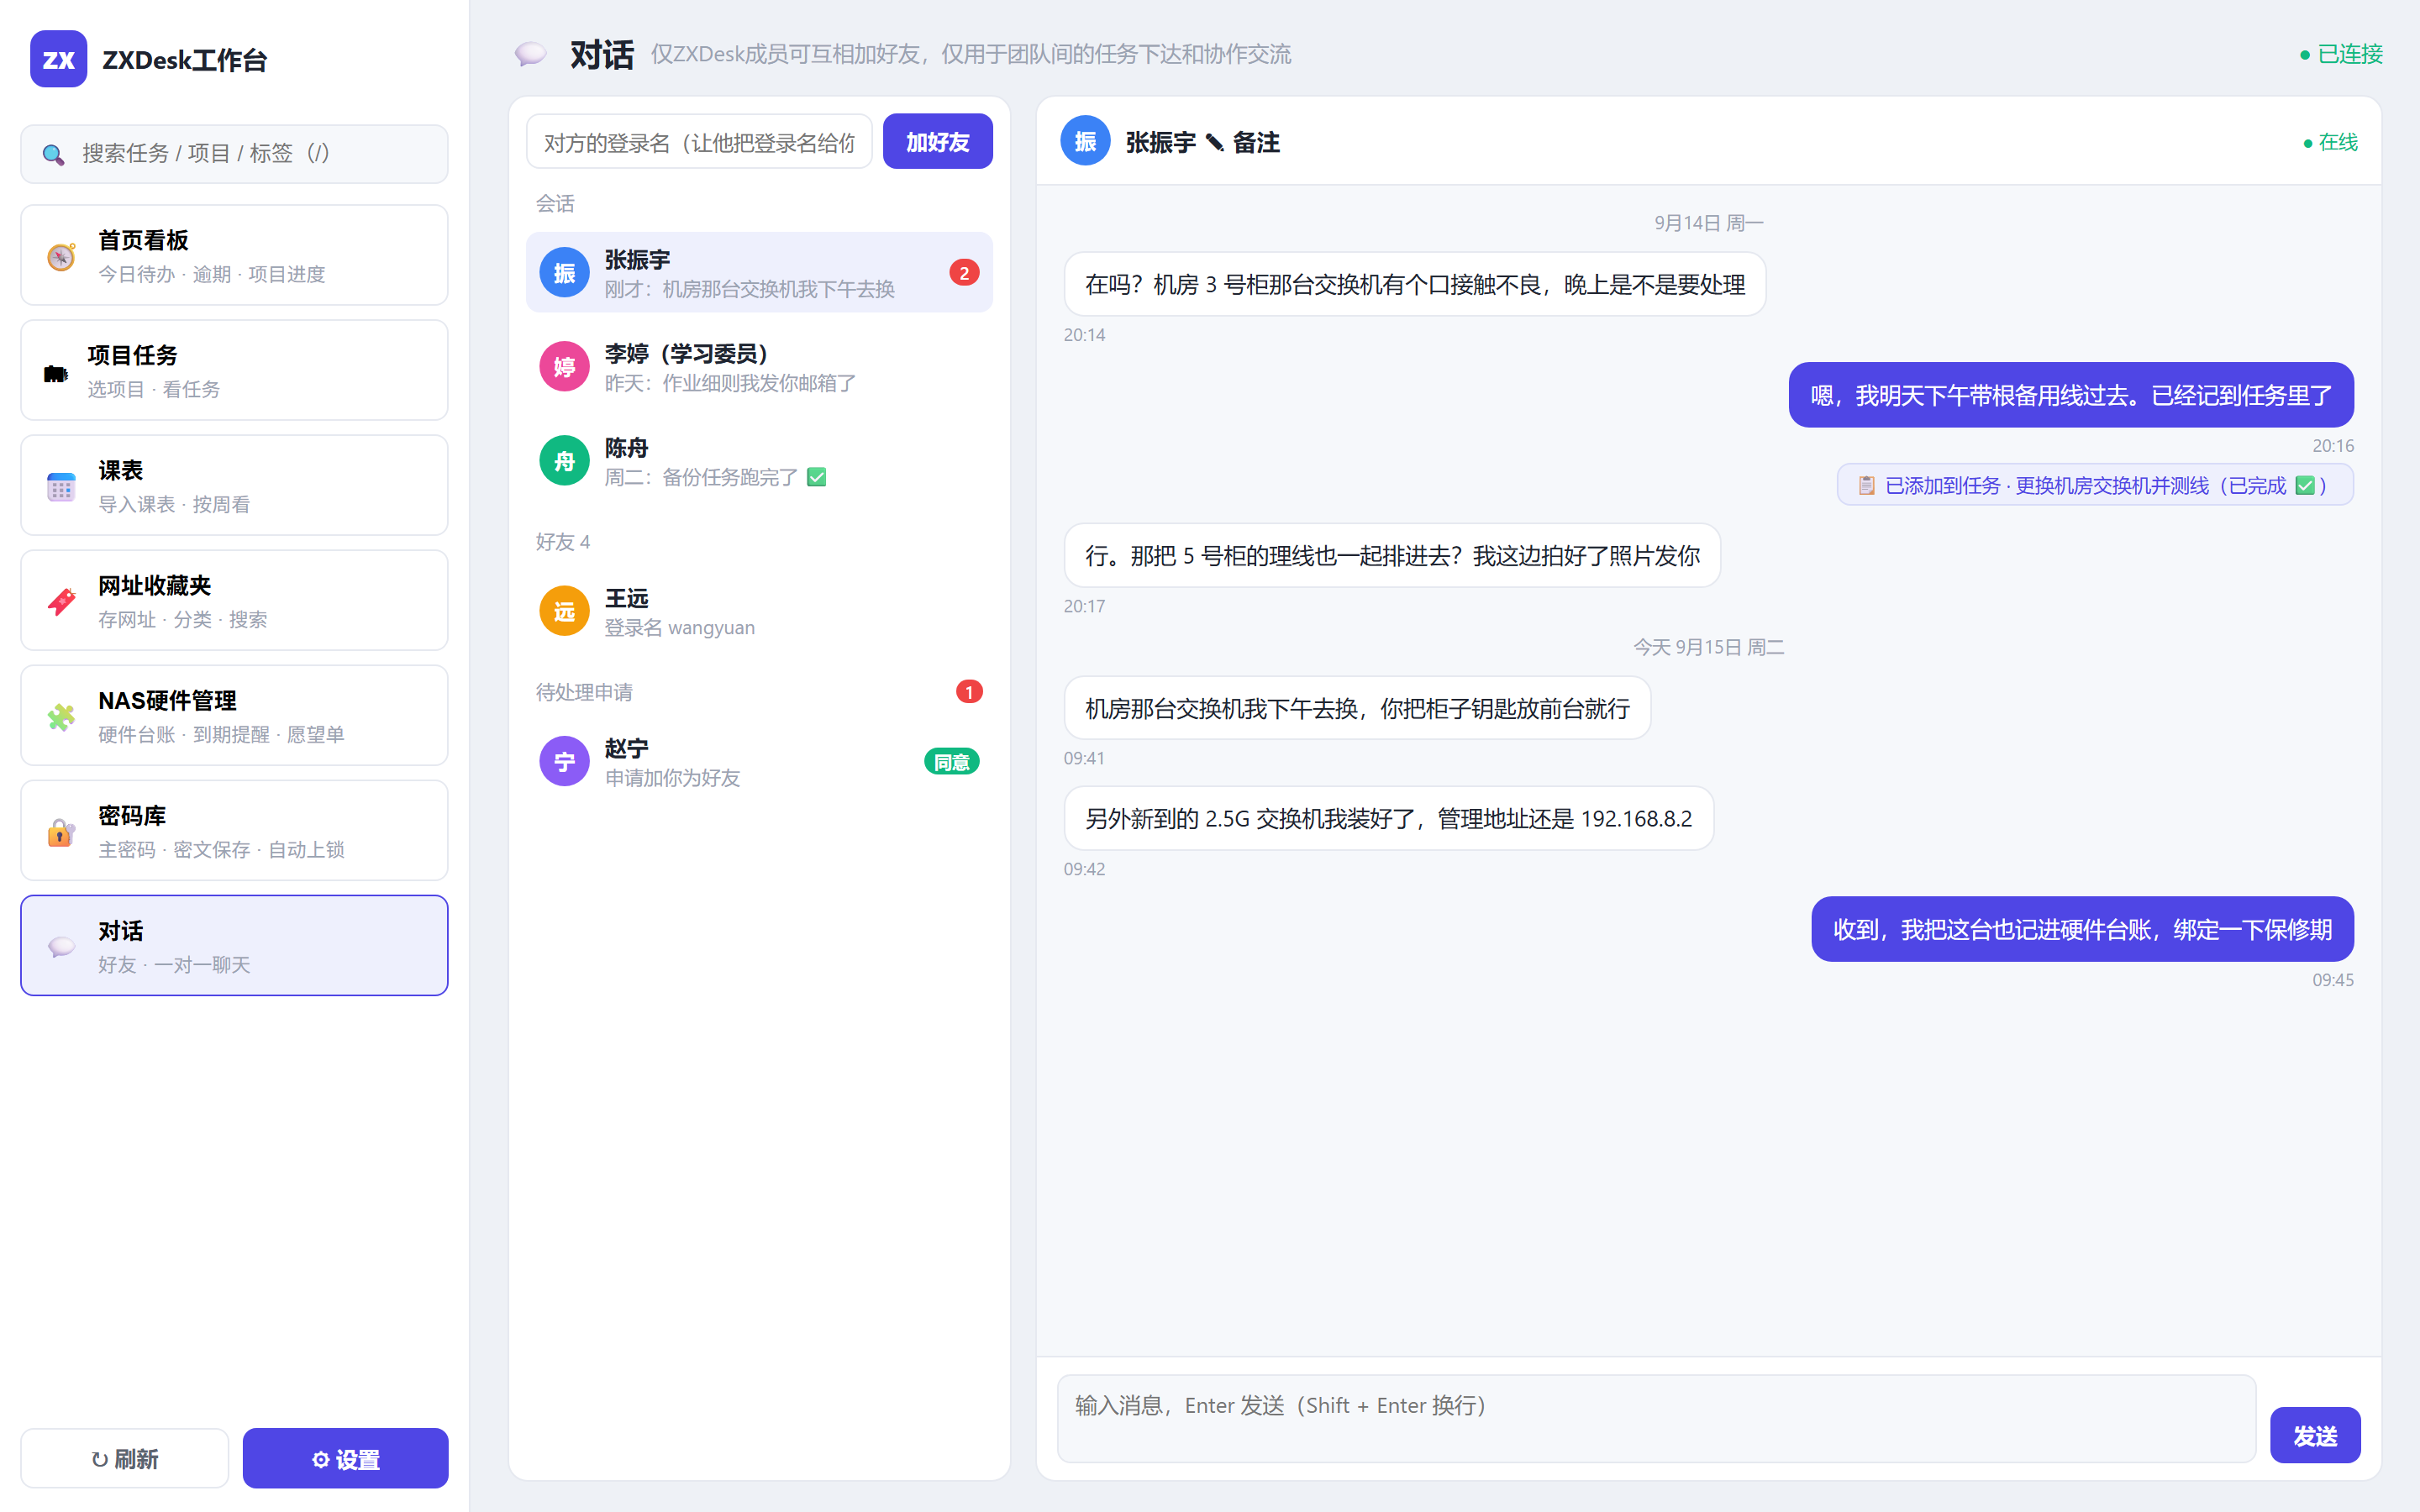Open 密码库 in the sidebar

234,830
